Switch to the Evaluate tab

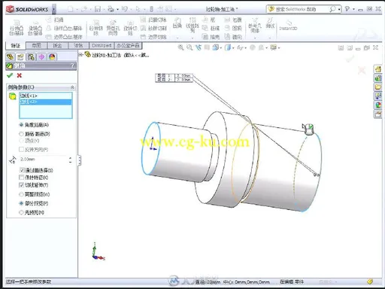78,45
